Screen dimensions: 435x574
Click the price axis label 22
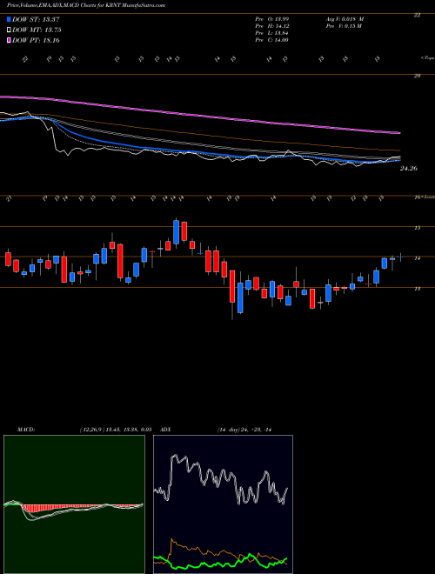click(x=417, y=15)
